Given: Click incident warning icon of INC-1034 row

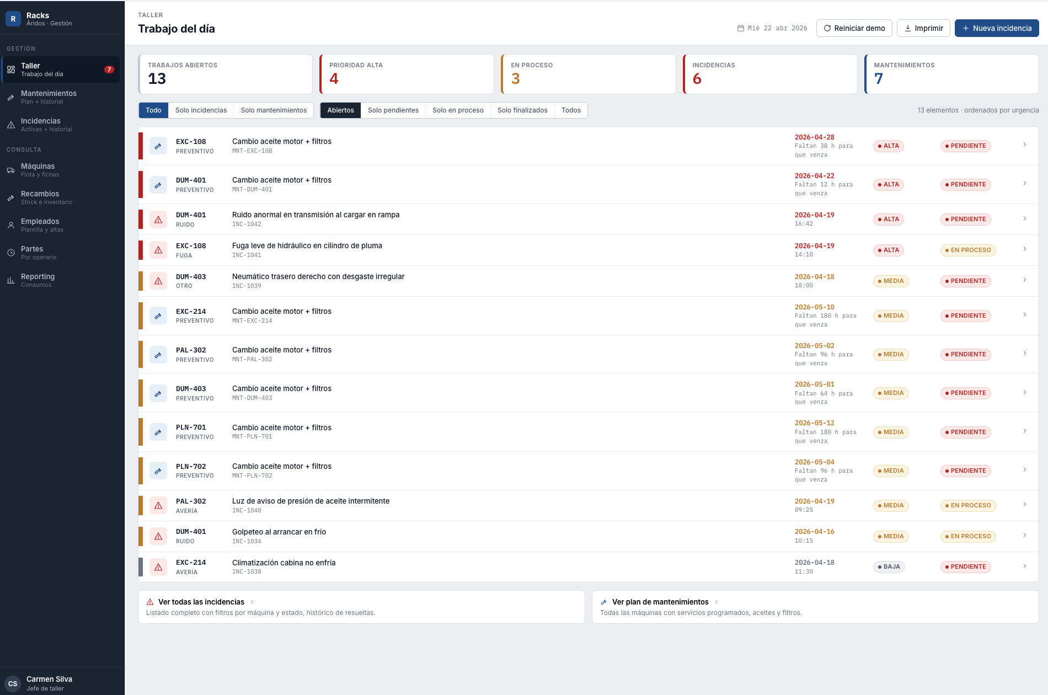Looking at the screenshot, I should coord(158,537).
